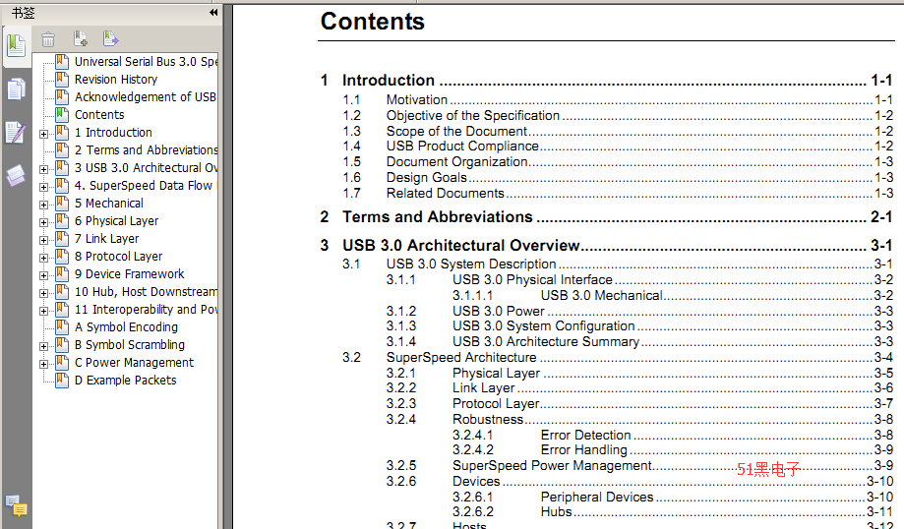Click the 6 Physical Layer bookmark icon
The width and height of the screenshot is (904, 529).
coord(62,220)
